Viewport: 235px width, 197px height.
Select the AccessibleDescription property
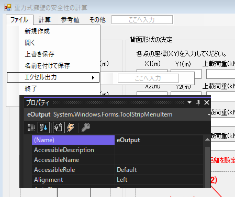point(73,150)
